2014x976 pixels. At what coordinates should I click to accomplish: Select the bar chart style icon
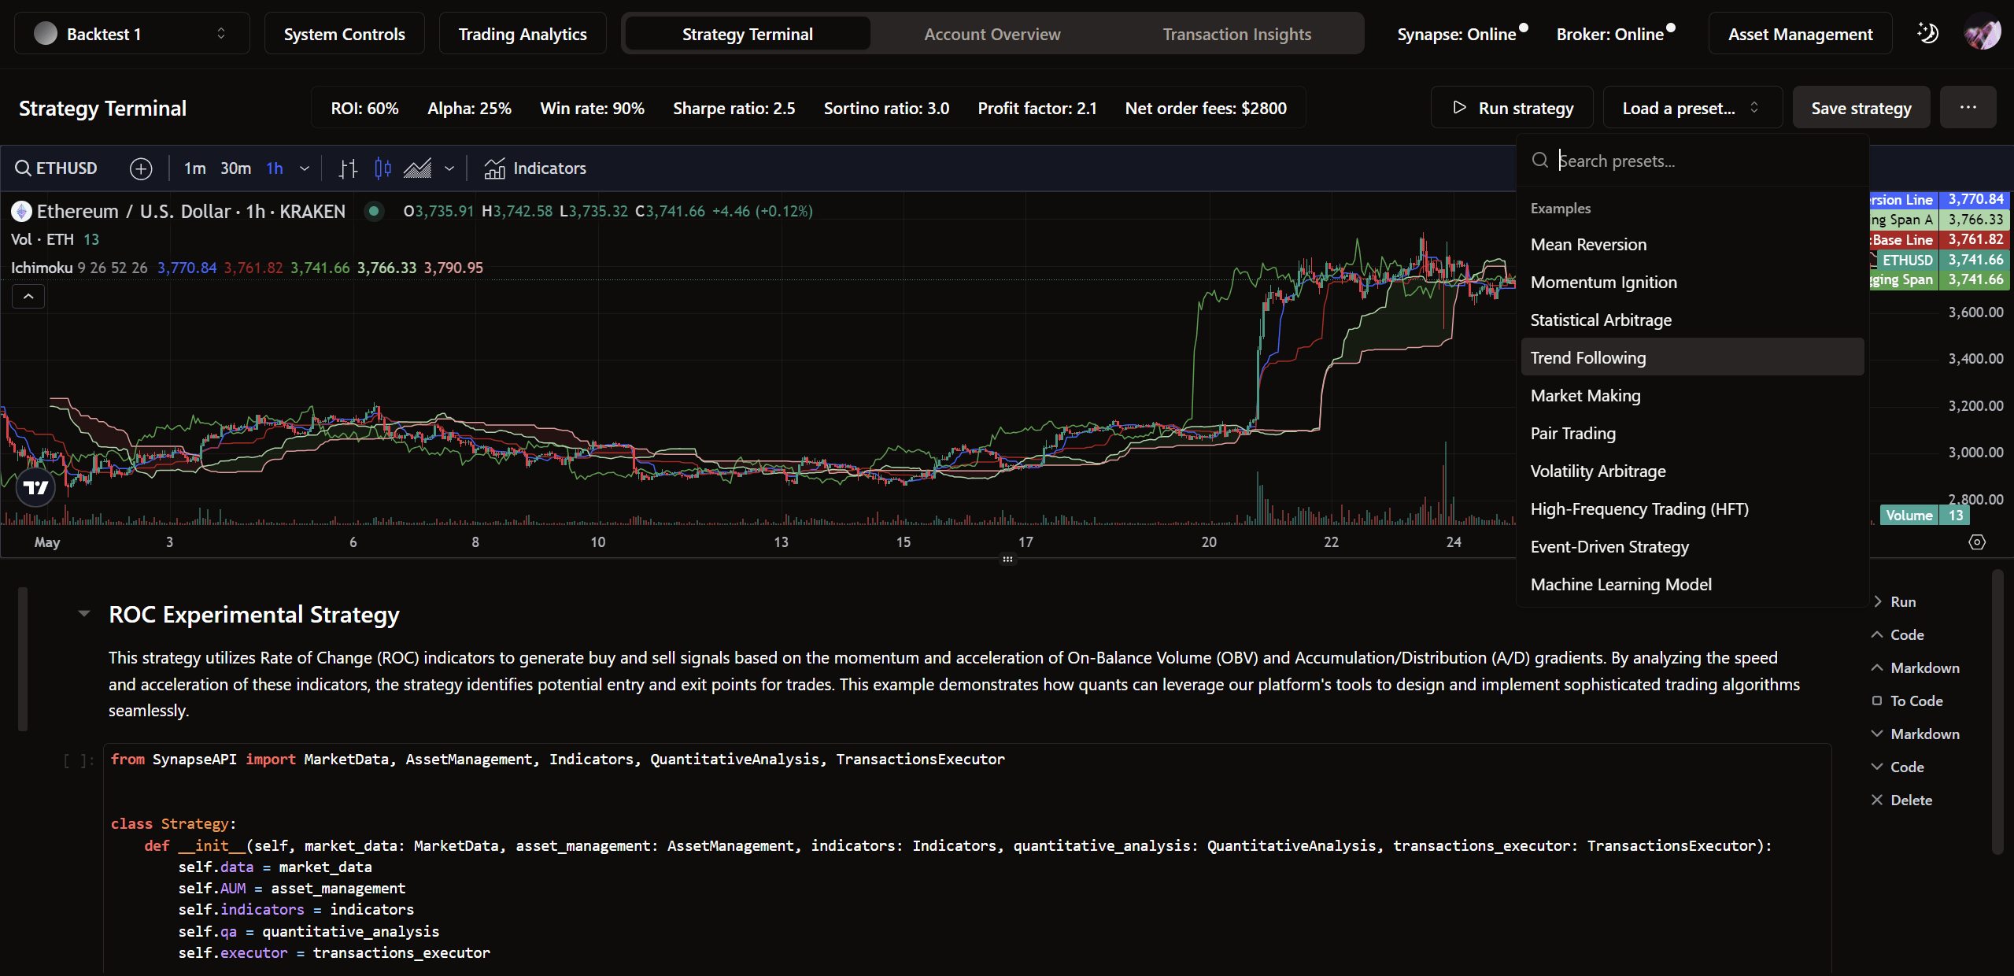348,168
